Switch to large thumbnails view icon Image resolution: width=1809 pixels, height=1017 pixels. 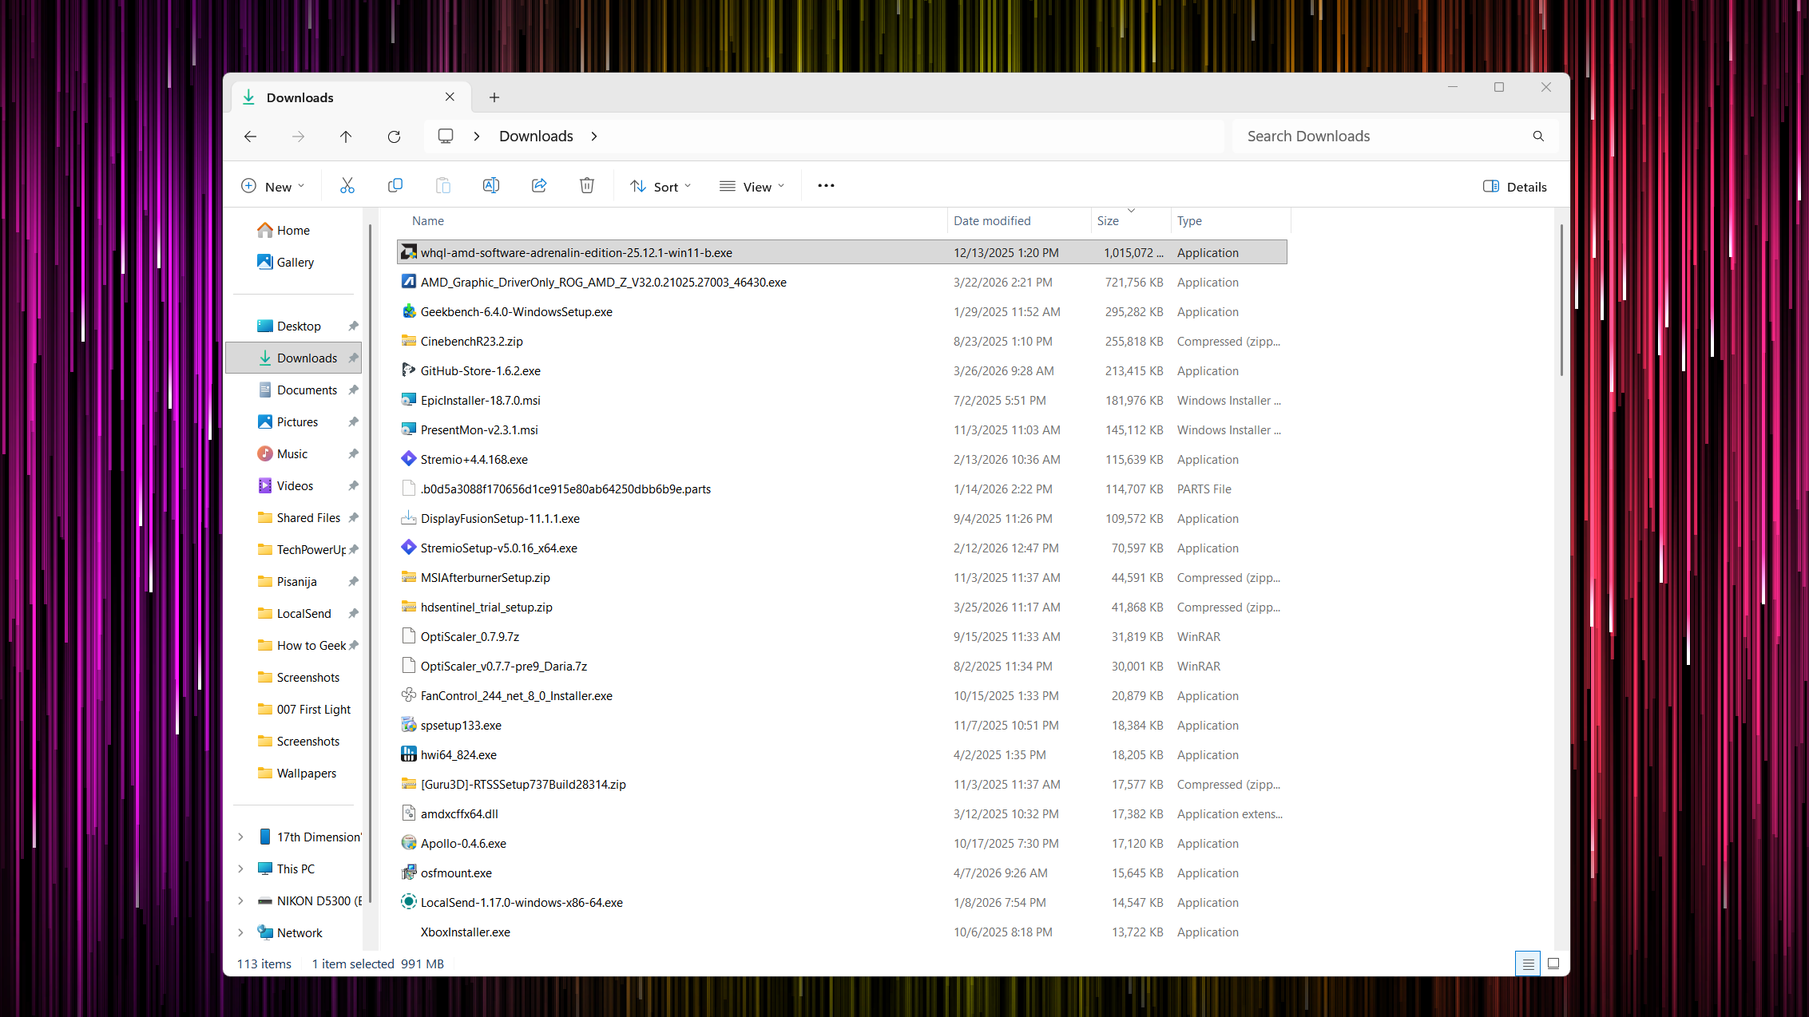[x=1553, y=964]
